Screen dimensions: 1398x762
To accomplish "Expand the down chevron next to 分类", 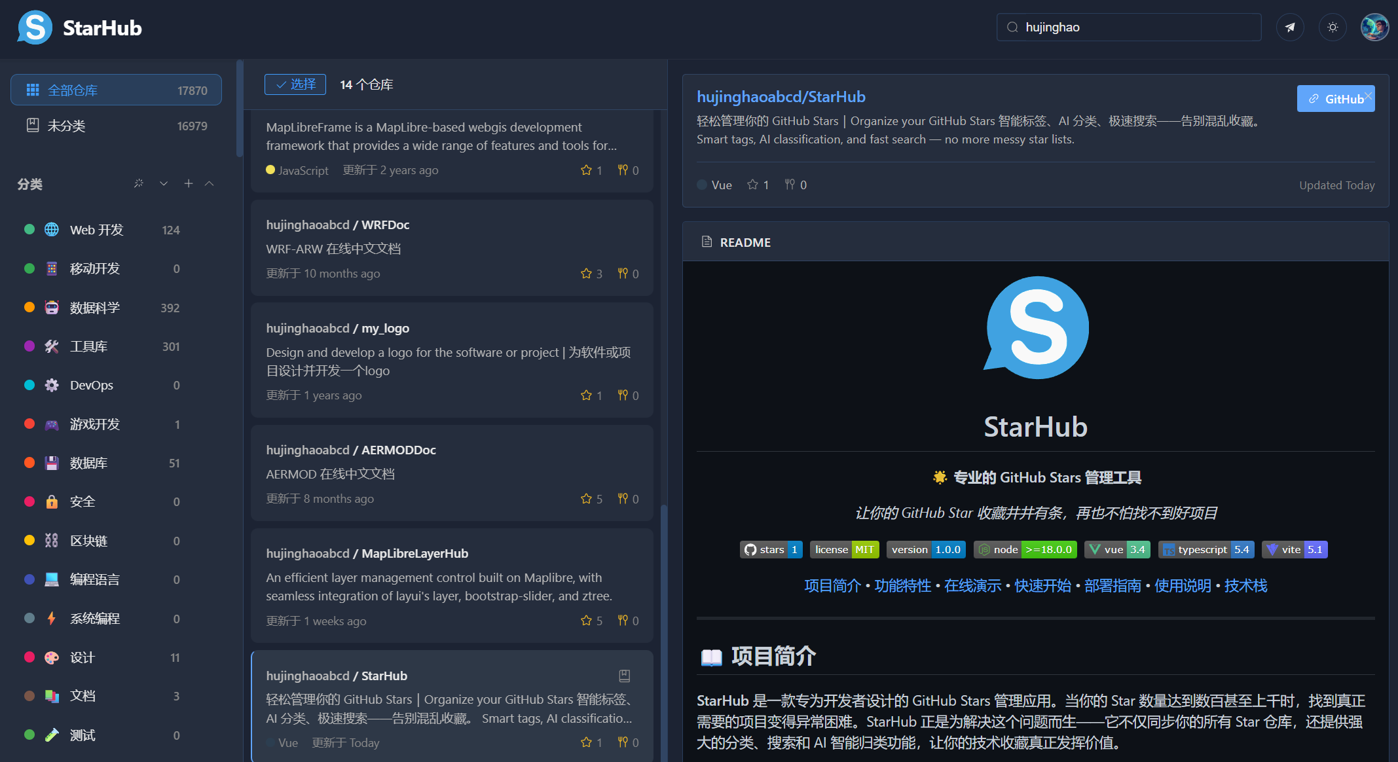I will [x=164, y=183].
